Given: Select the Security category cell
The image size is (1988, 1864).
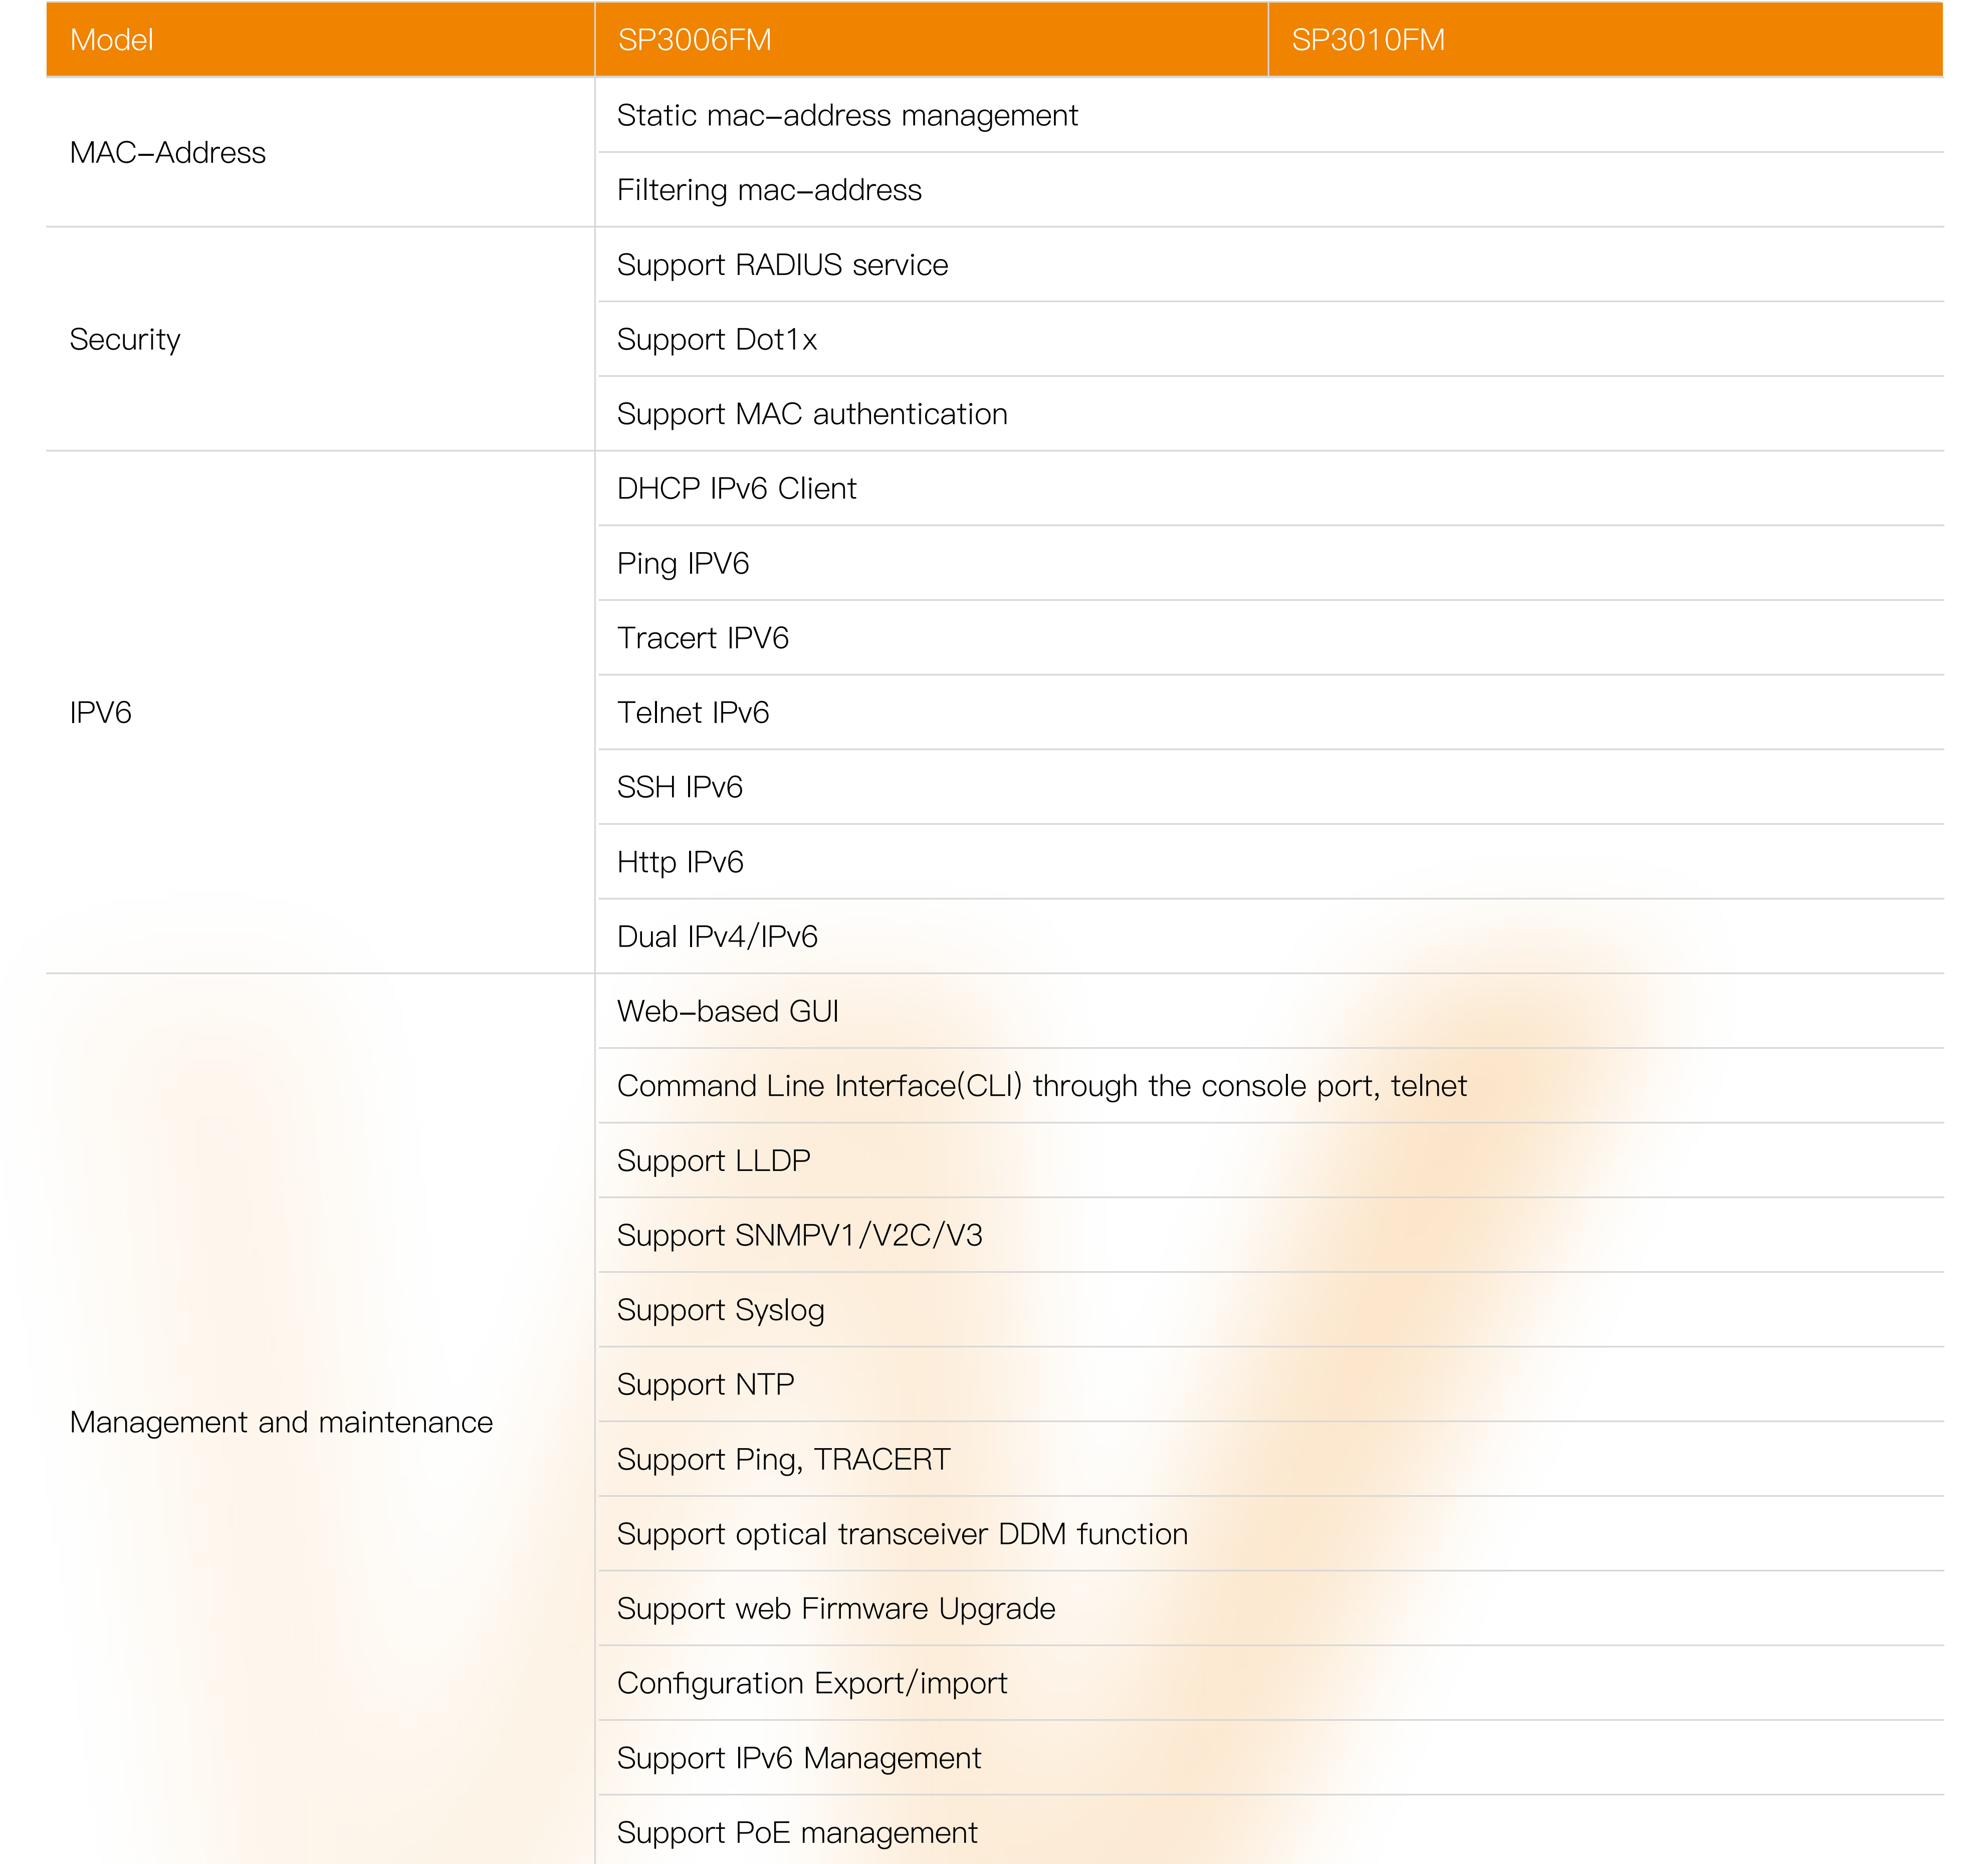Looking at the screenshot, I should [x=125, y=340].
